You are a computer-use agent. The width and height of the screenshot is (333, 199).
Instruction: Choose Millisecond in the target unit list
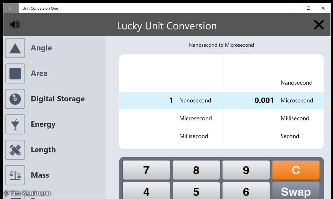295,118
